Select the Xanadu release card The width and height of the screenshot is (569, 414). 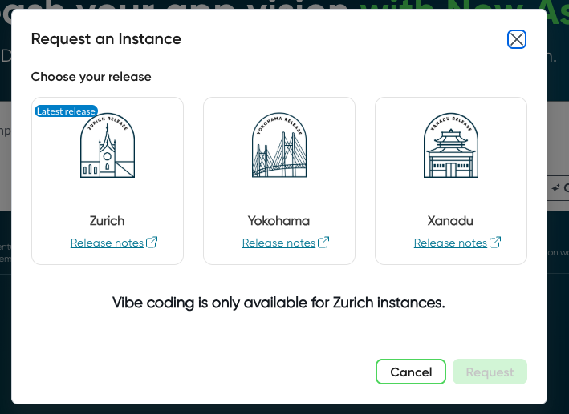click(451, 181)
